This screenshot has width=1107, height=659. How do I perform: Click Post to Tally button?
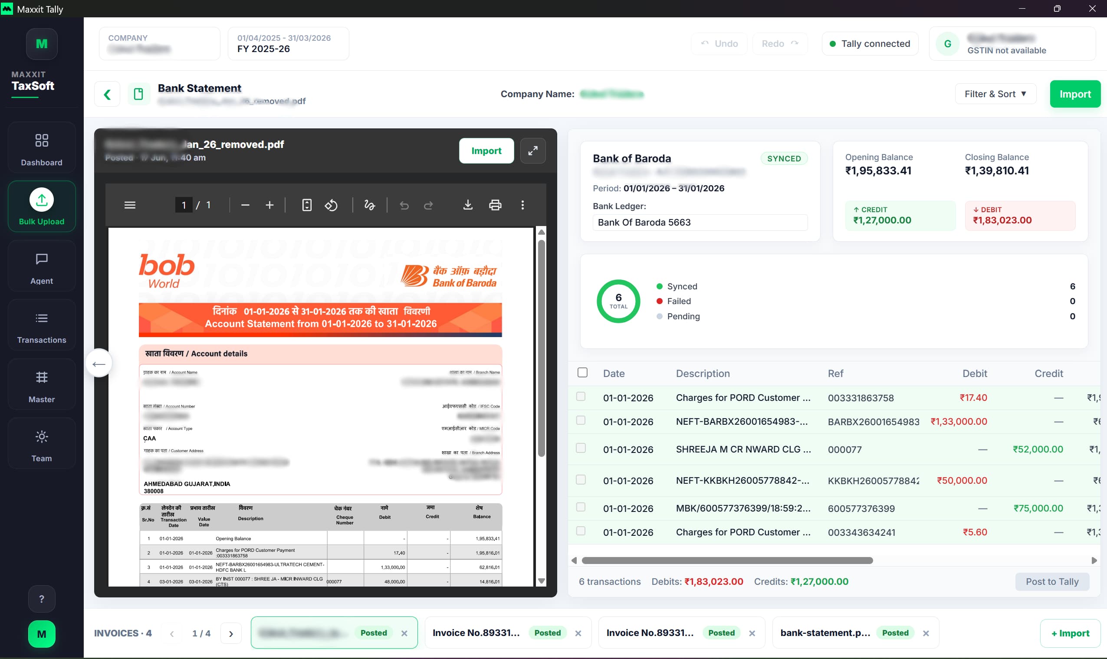coord(1052,582)
